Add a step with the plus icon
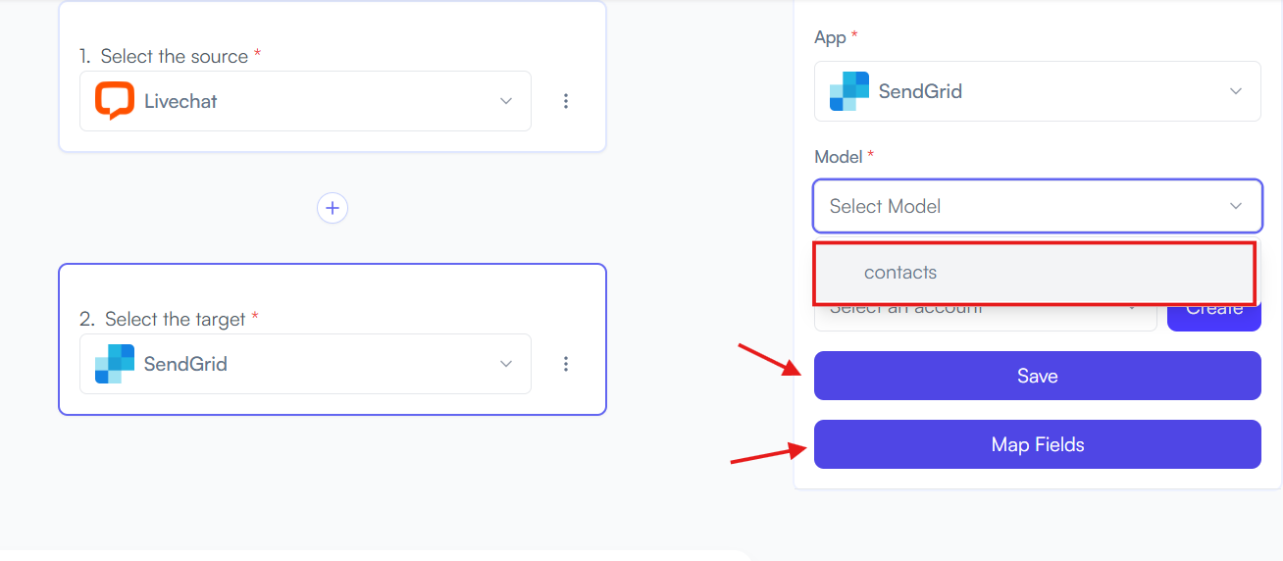 (333, 208)
